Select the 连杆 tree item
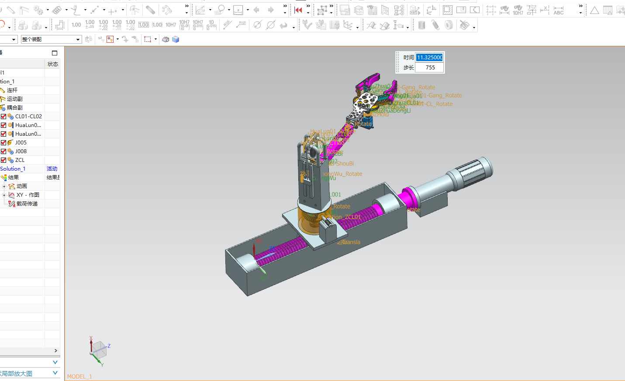This screenshot has height=381, width=625. [12, 90]
